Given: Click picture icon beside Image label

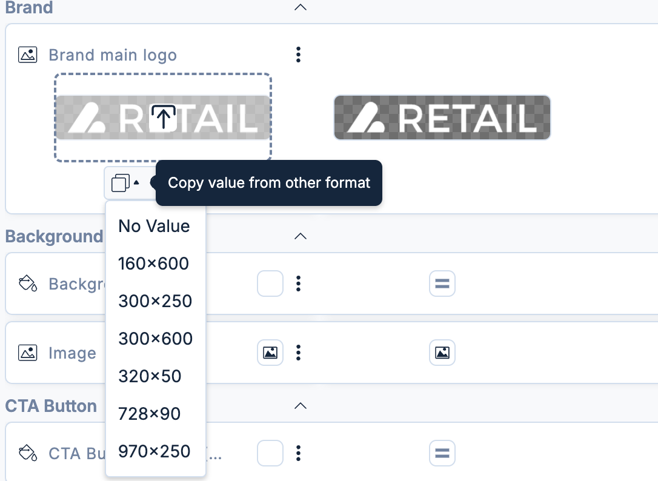Looking at the screenshot, I should pos(28,353).
